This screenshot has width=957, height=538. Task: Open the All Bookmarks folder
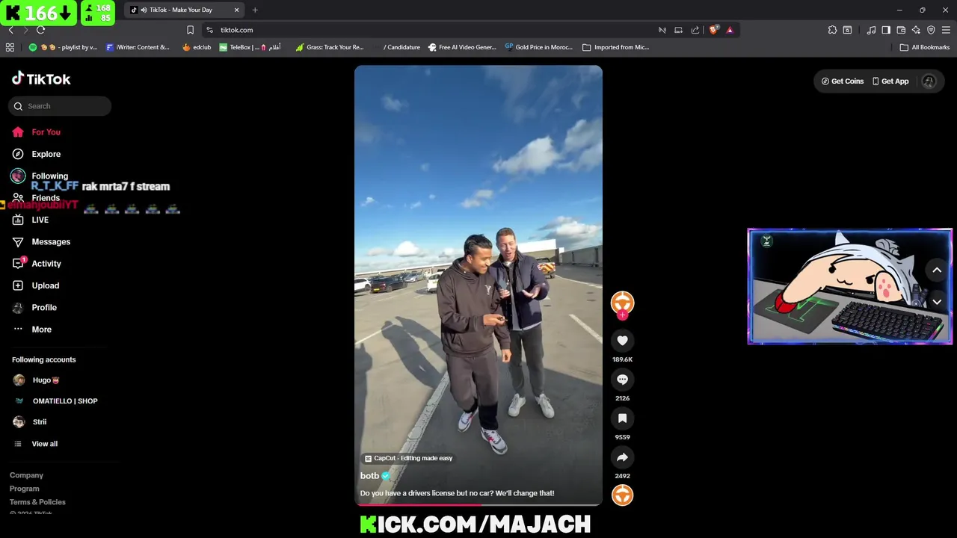click(925, 47)
